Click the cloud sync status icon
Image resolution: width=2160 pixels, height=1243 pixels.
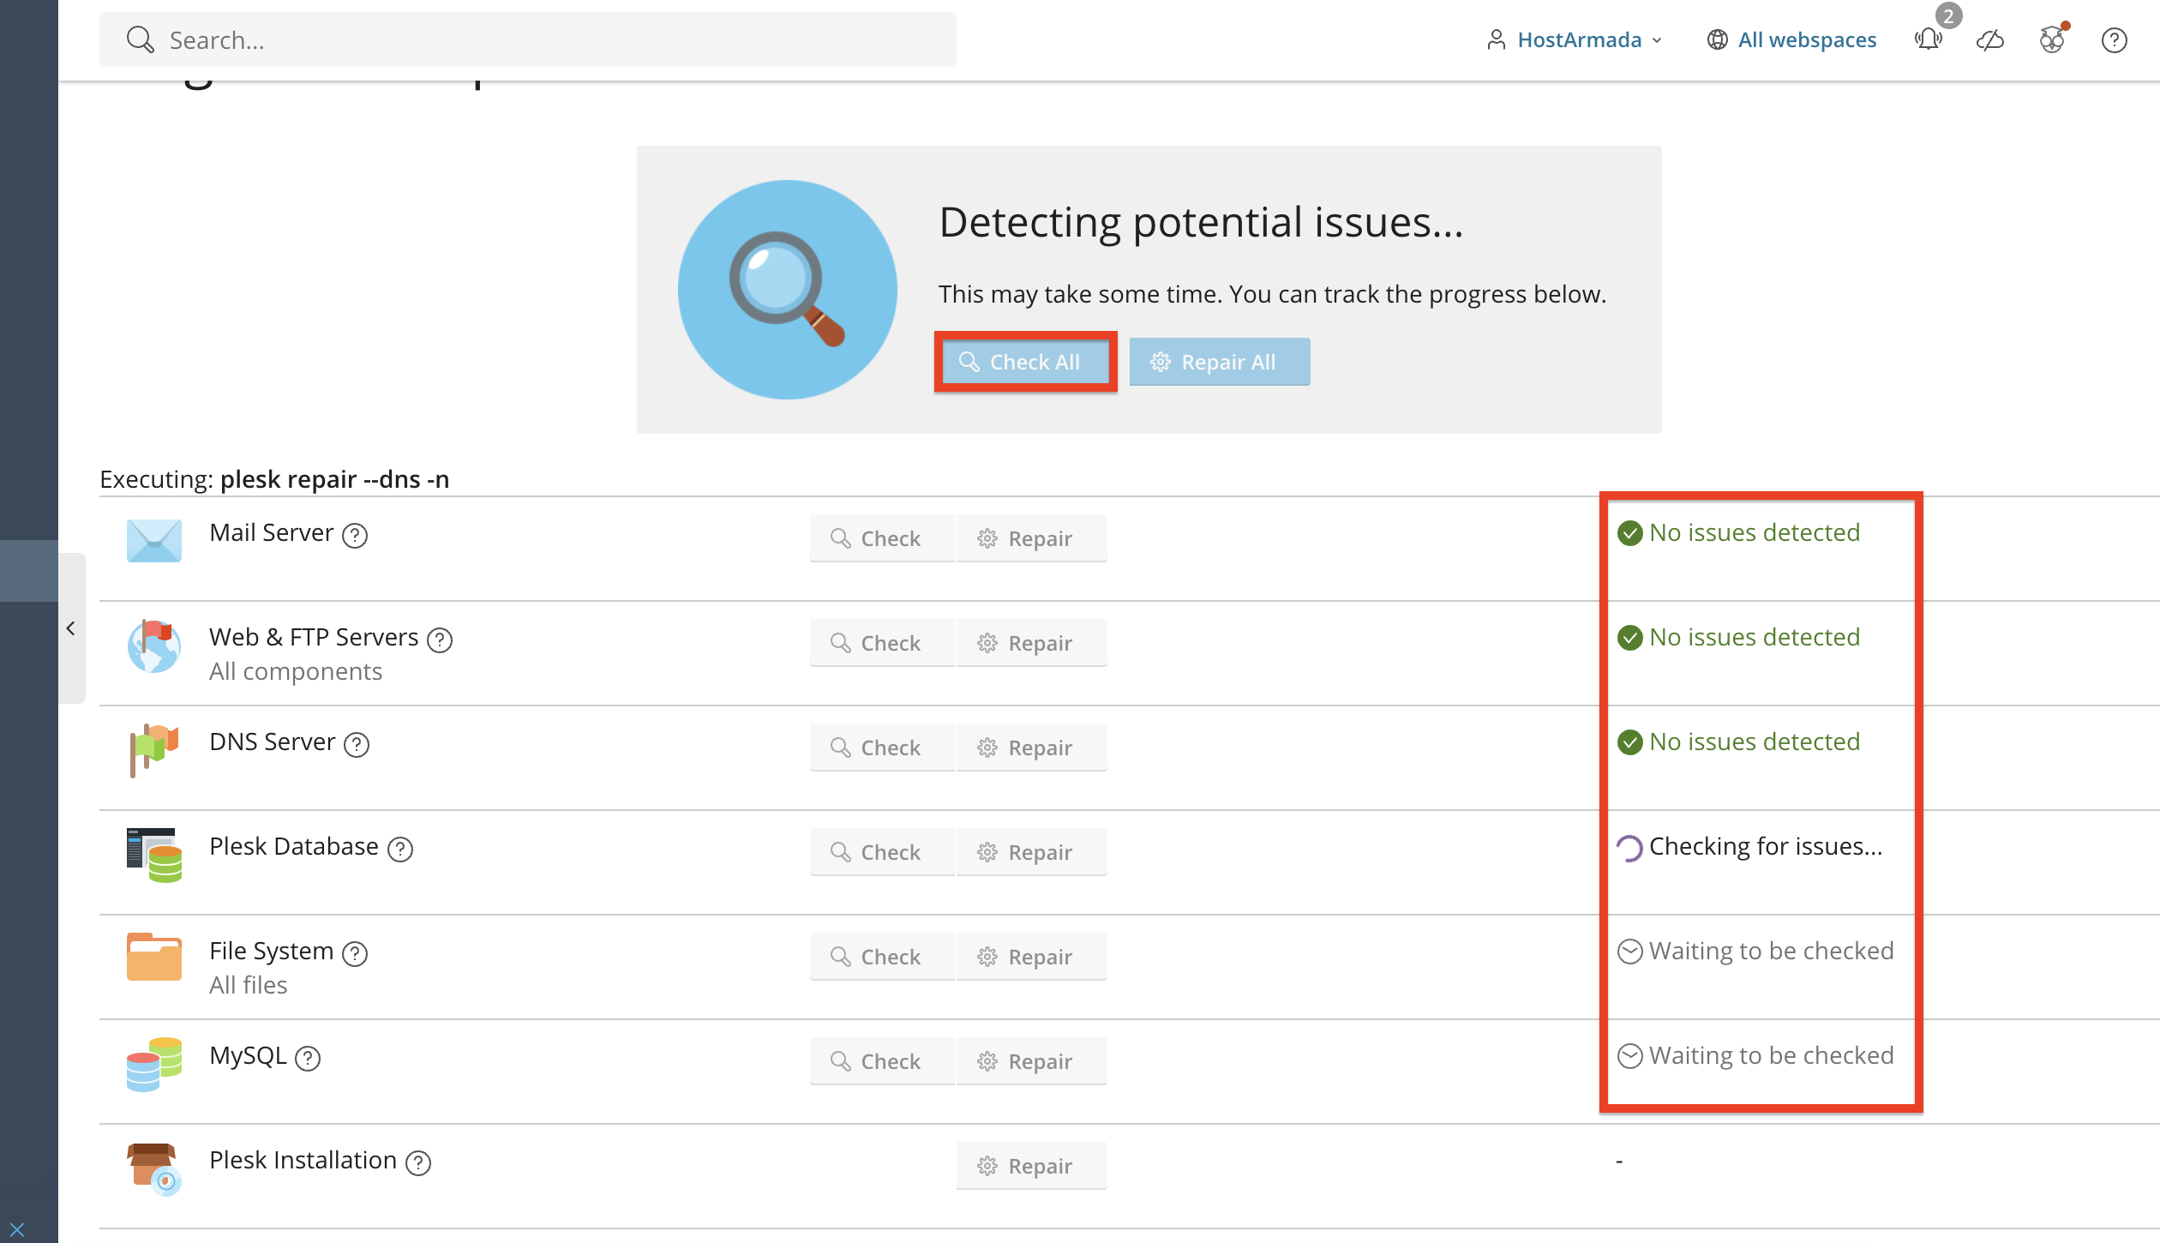pyautogui.click(x=1989, y=40)
